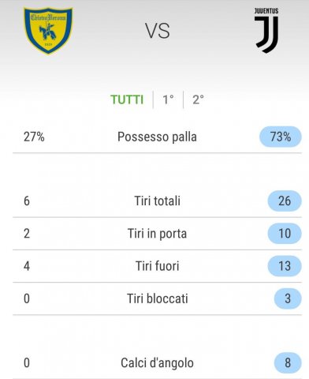Viewport: 309px width, 379px height.
Task: Tap the 3 blocked shots badge
Action: 288,298
